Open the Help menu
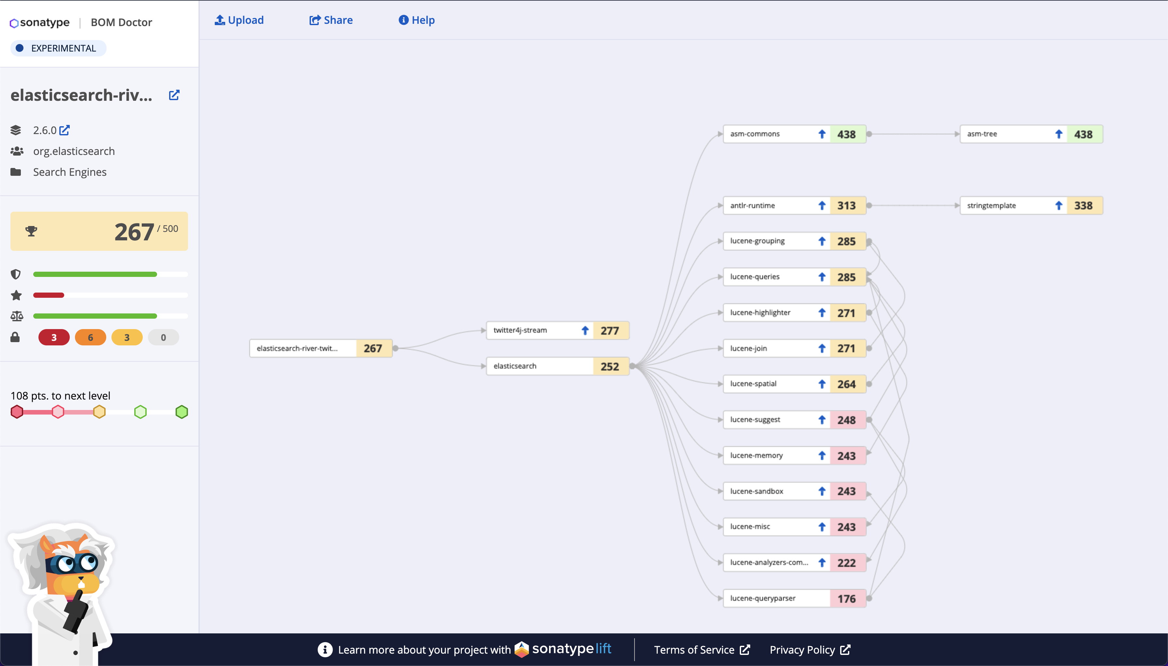This screenshot has width=1168, height=666. [416, 20]
